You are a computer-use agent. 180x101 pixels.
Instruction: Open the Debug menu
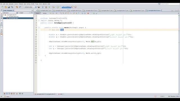(x=29, y=4)
